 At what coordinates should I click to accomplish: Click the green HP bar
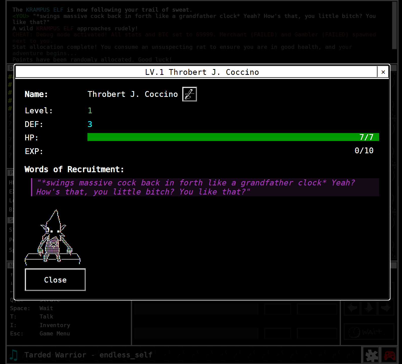click(233, 137)
